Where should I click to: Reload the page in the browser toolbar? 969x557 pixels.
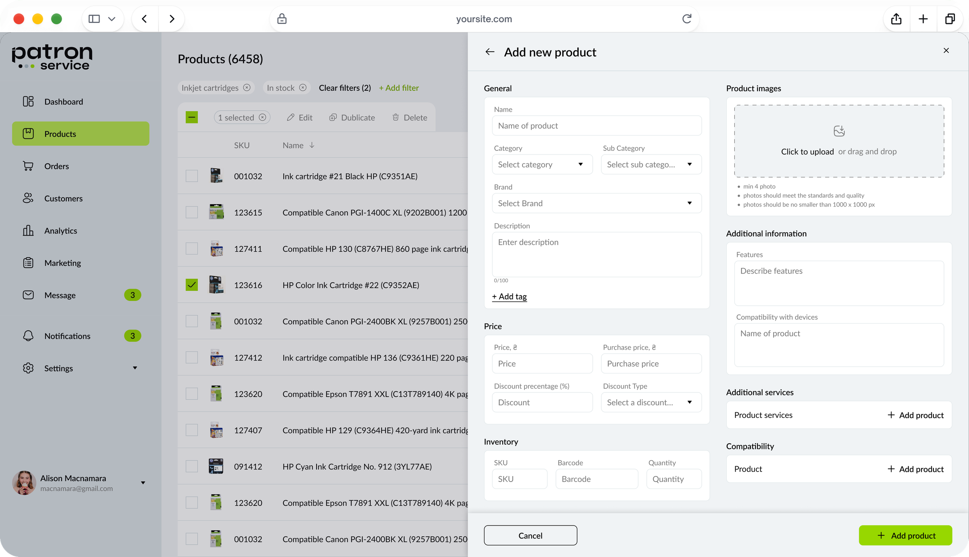687,19
